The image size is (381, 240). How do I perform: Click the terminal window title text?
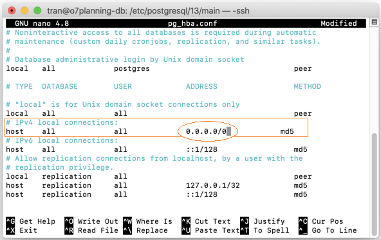point(148,11)
